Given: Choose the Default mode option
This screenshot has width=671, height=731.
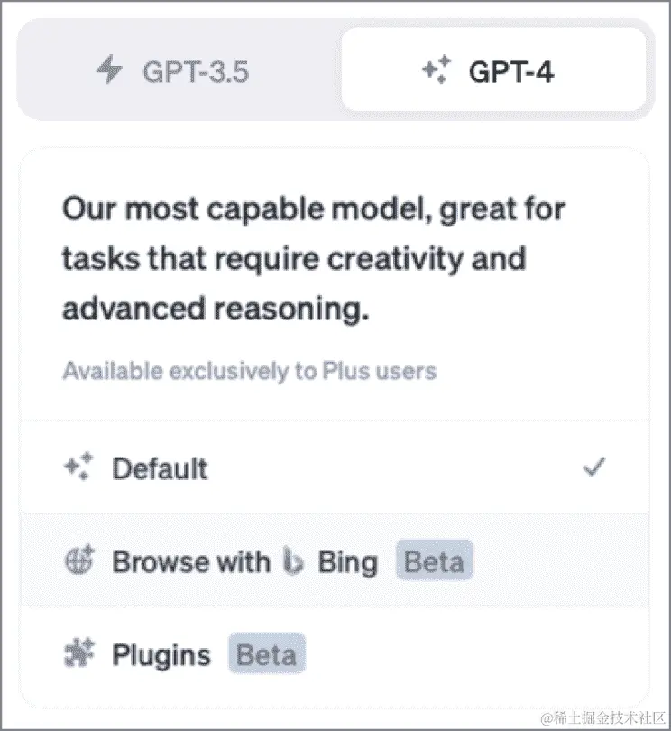Looking at the screenshot, I should [x=335, y=467].
